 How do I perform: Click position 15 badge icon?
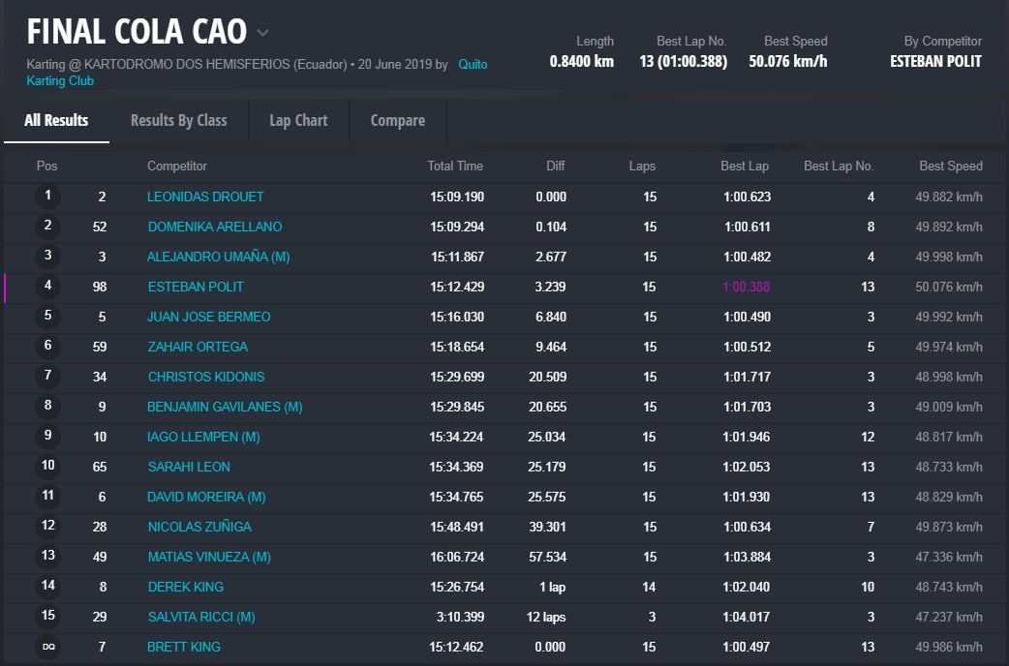47,617
